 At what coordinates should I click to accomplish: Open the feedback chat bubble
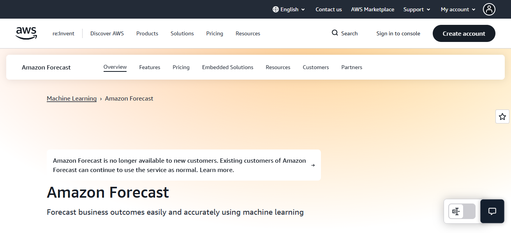(492, 211)
